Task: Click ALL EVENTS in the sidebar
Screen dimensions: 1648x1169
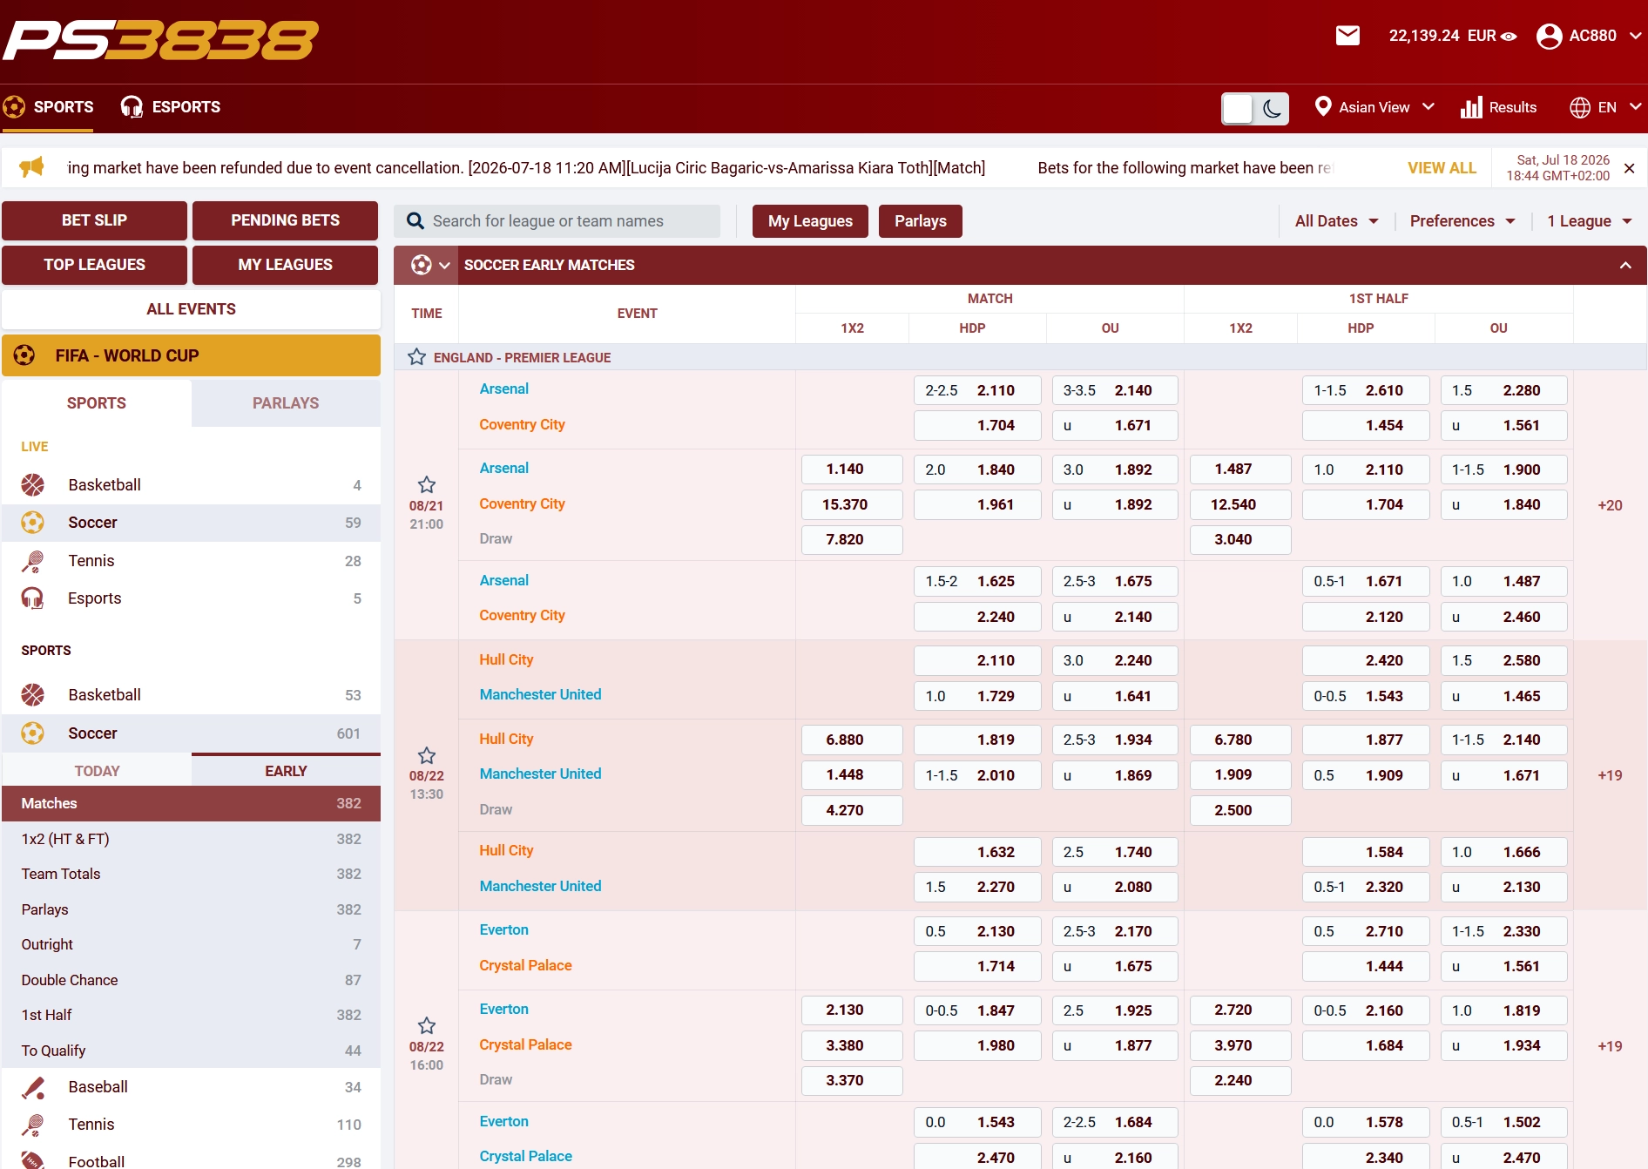Action: [x=191, y=309]
